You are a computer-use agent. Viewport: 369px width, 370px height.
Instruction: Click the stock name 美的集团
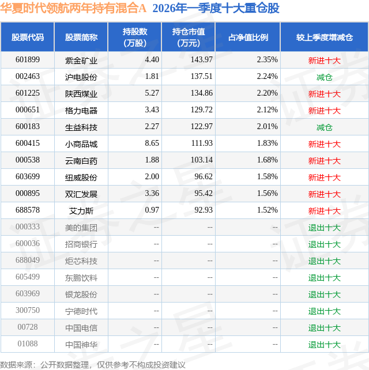click(x=81, y=228)
